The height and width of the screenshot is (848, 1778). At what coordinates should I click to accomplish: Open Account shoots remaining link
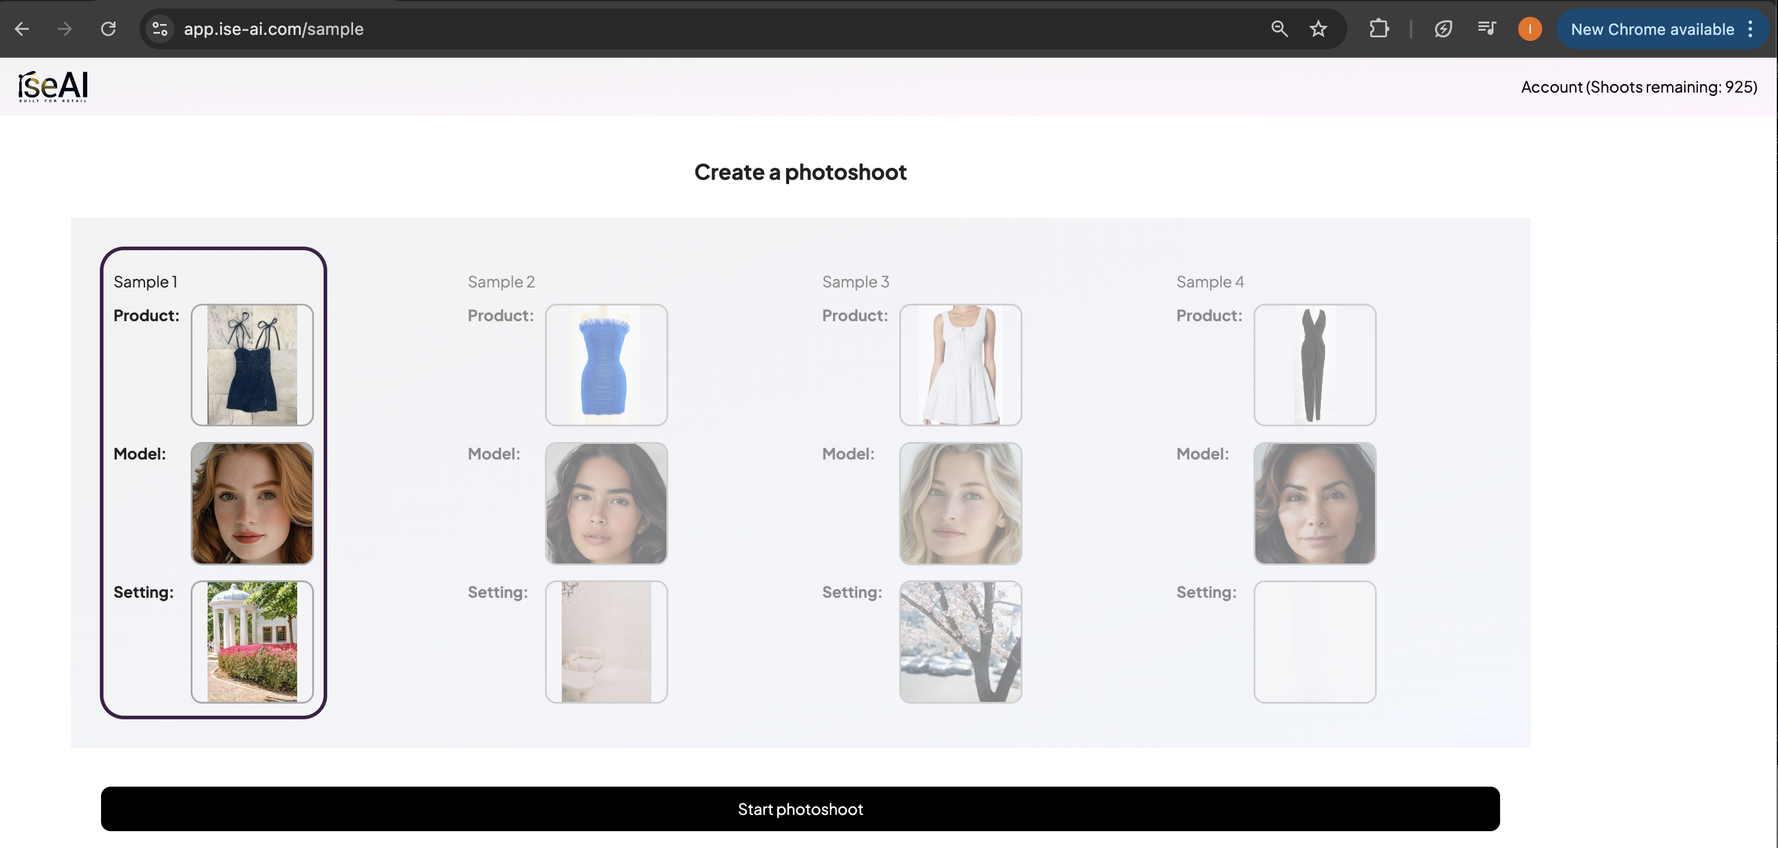point(1638,87)
